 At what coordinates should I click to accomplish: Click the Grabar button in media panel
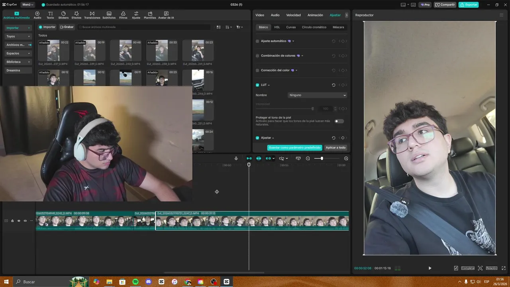(x=67, y=27)
